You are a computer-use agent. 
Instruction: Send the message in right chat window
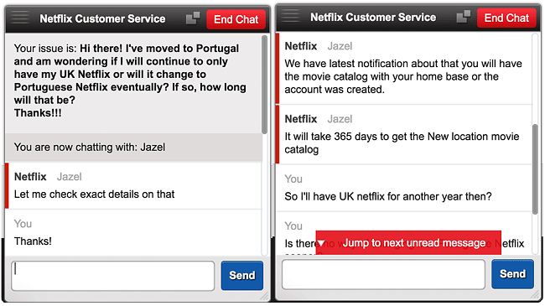[x=512, y=274]
